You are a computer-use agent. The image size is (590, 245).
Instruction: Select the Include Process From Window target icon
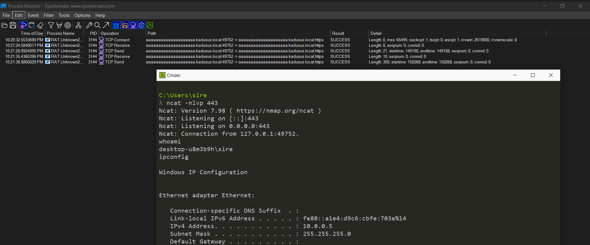[x=68, y=25]
